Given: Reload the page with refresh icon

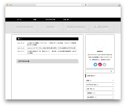Looking at the screenshot, I should [x=82, y=5].
